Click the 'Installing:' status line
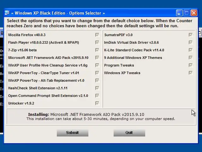 click(x=86, y=115)
